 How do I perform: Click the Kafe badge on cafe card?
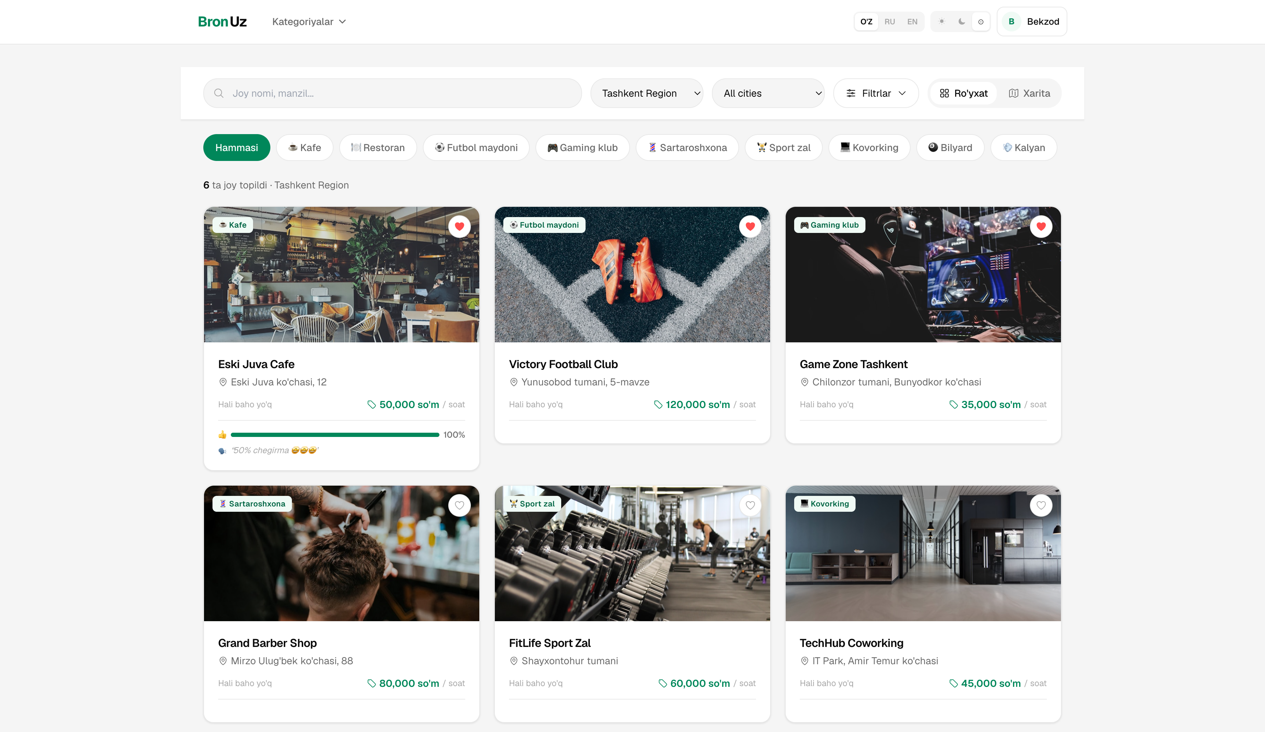pos(232,225)
